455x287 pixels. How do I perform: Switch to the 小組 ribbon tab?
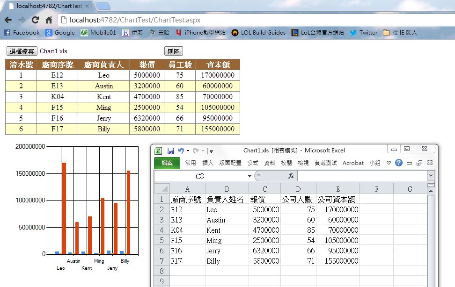[x=375, y=163]
